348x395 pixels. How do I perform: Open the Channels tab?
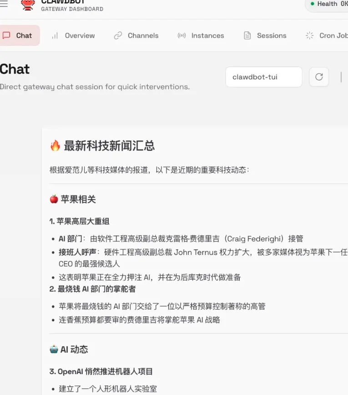click(136, 35)
